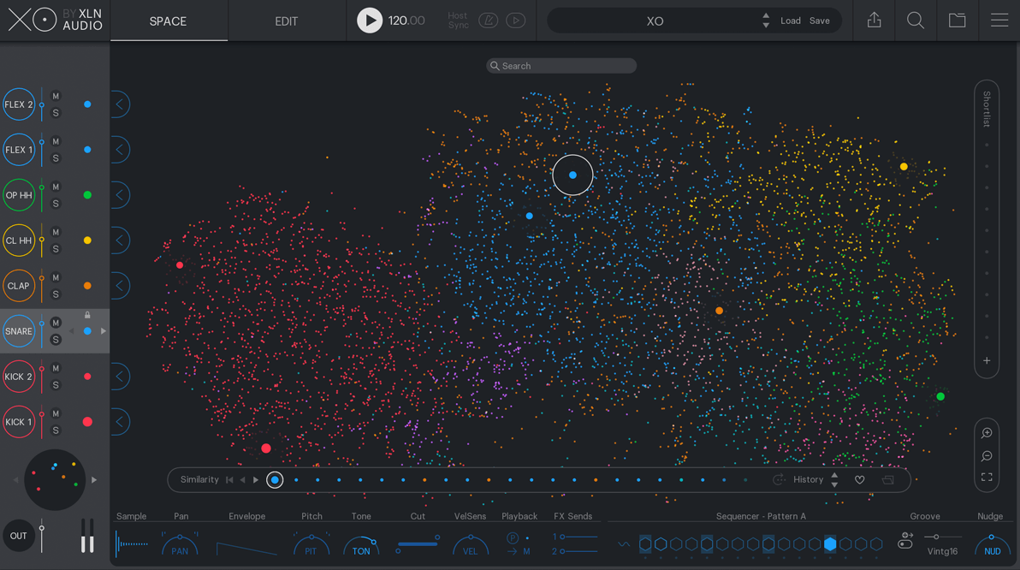
Task: Click the zoom out magnifier icon
Action: coord(987,456)
